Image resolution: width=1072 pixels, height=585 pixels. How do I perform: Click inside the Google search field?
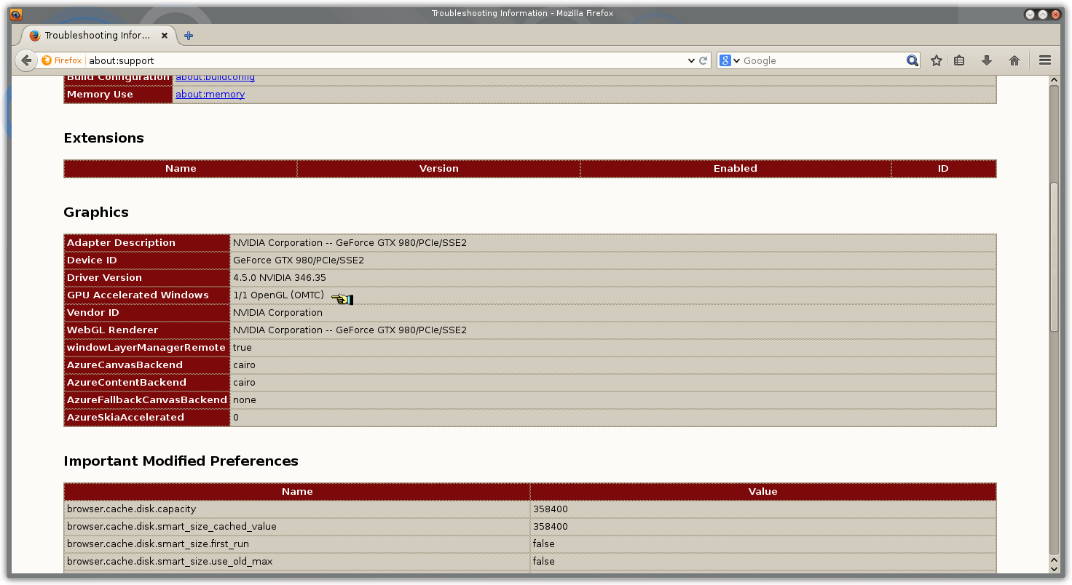(x=816, y=60)
